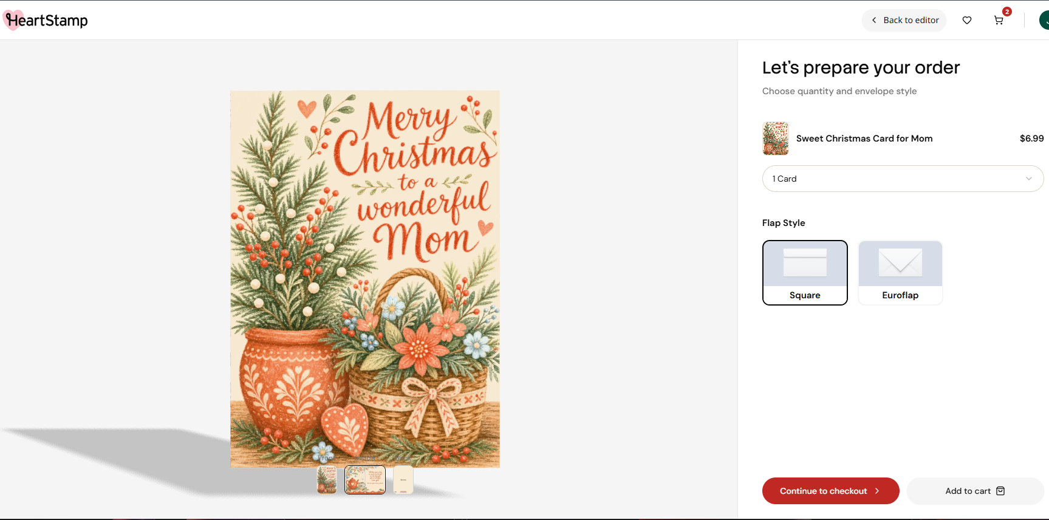
Task: Click the Sweet Christmas Card for Mom title
Action: (864, 139)
